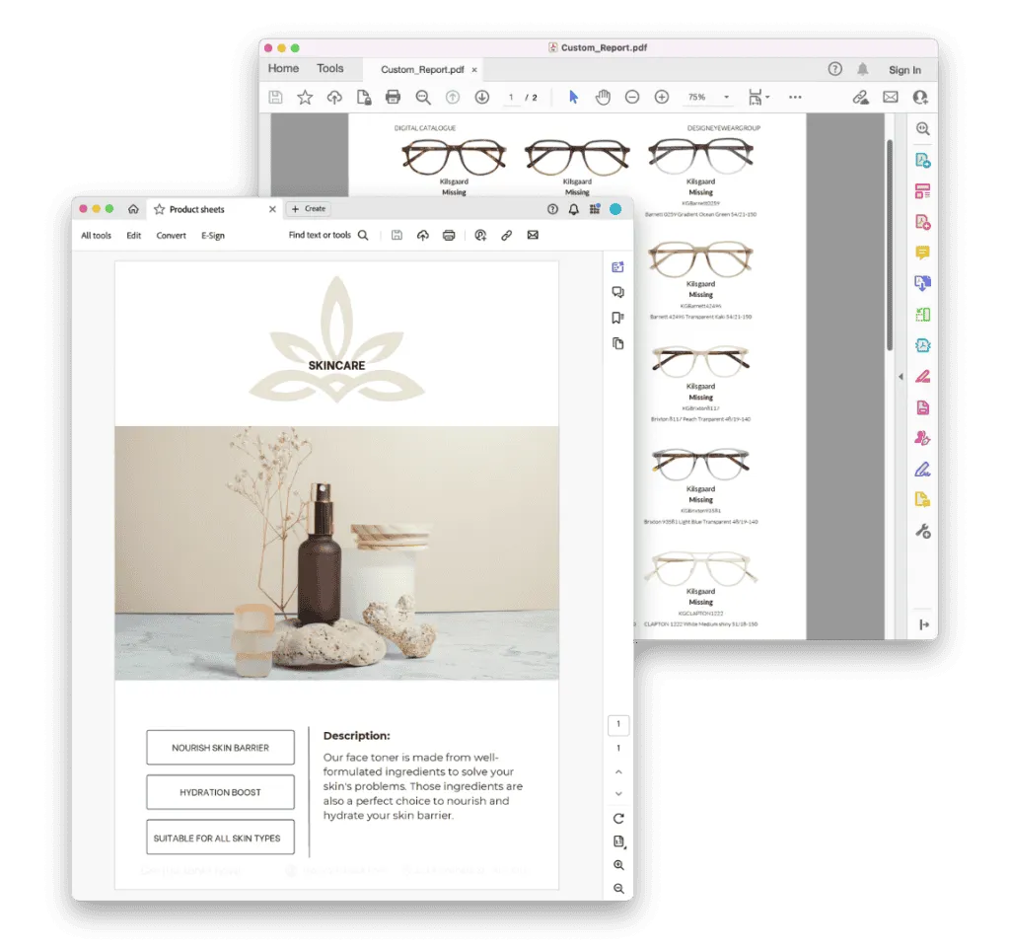Open the More Tools wrench icon in right sidebar

[x=922, y=532]
